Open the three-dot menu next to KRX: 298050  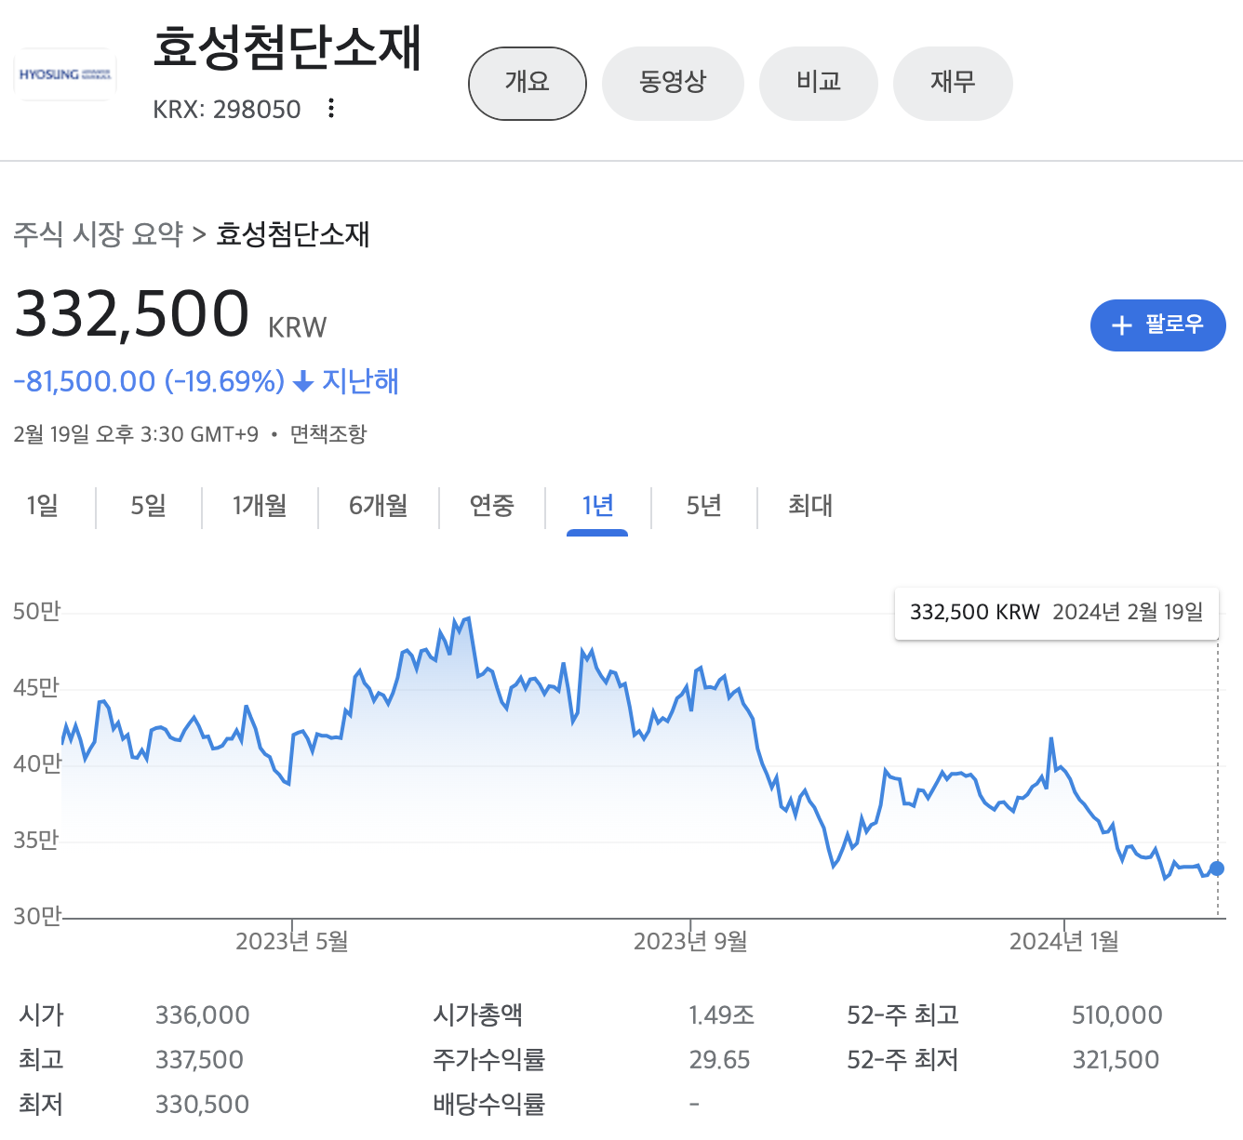331,109
